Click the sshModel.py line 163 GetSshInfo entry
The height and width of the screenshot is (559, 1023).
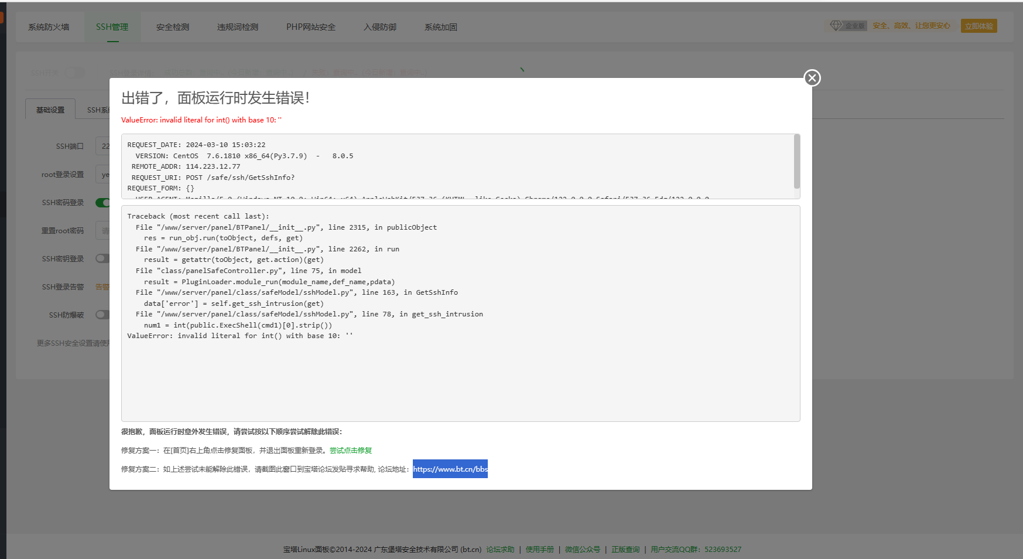coord(297,292)
